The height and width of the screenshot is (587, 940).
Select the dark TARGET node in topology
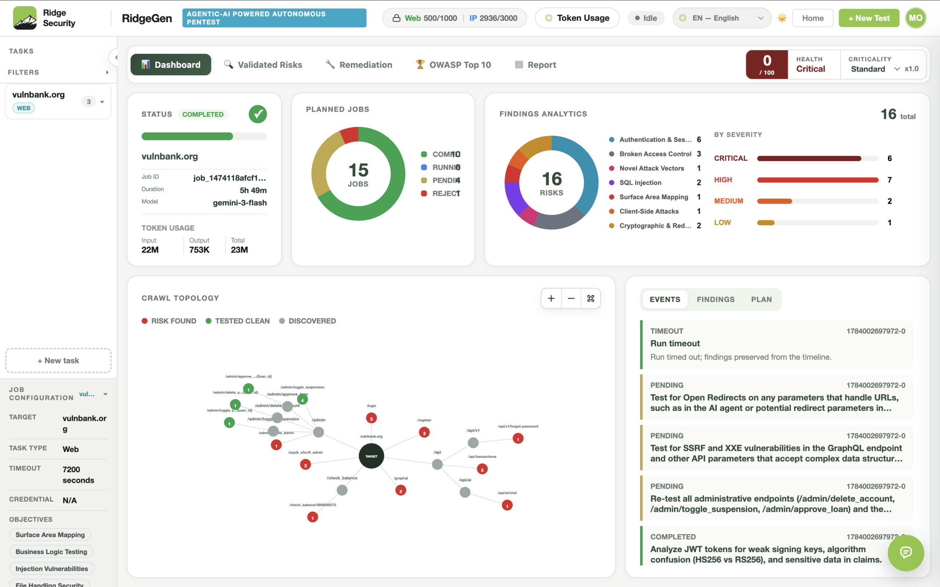click(371, 456)
